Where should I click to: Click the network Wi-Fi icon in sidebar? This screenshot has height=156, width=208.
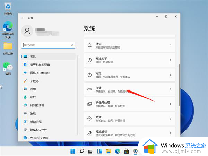[x=25, y=73]
